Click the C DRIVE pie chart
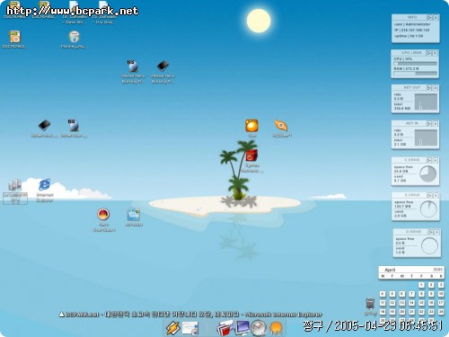Screen dimensions: 449x337 (427, 173)
